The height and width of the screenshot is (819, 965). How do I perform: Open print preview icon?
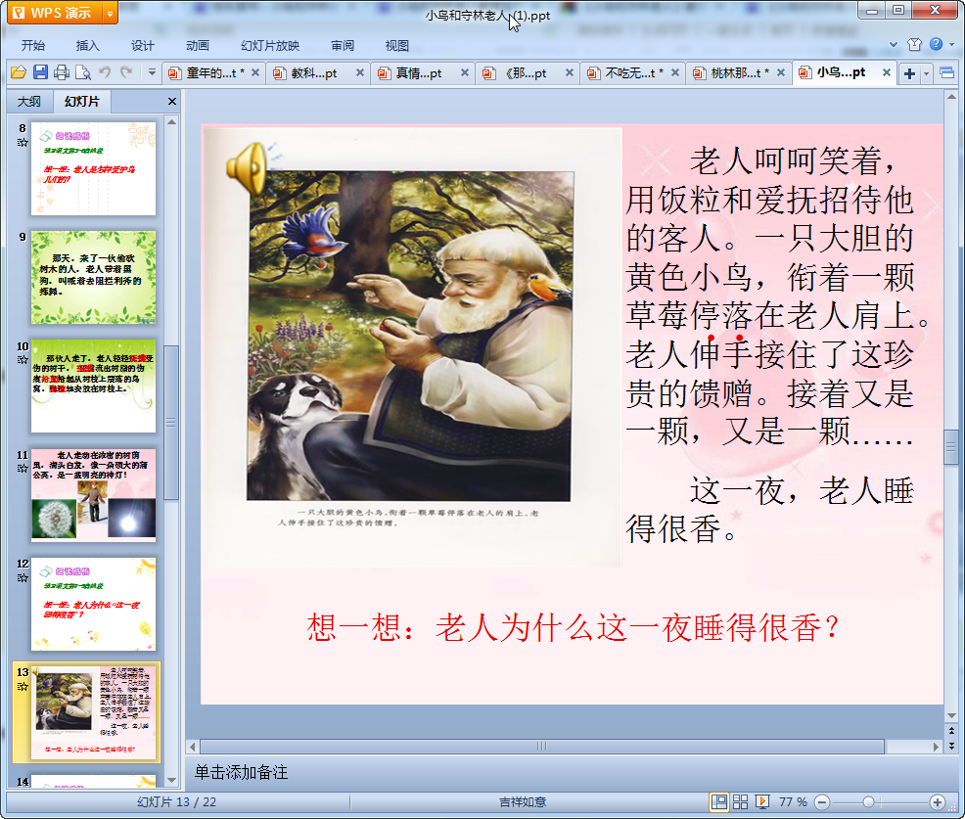[x=83, y=72]
